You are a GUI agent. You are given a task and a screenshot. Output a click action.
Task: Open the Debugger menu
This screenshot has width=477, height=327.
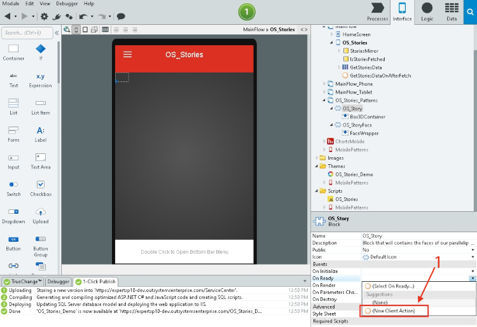coord(67,4)
